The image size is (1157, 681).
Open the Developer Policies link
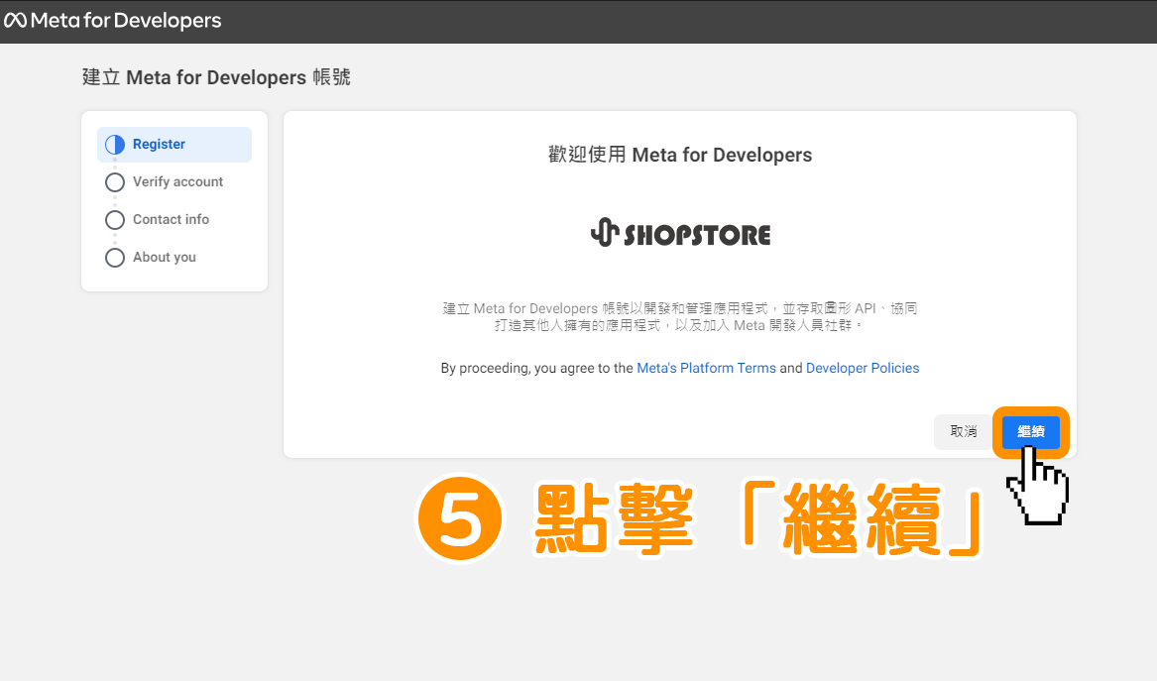[x=863, y=368]
